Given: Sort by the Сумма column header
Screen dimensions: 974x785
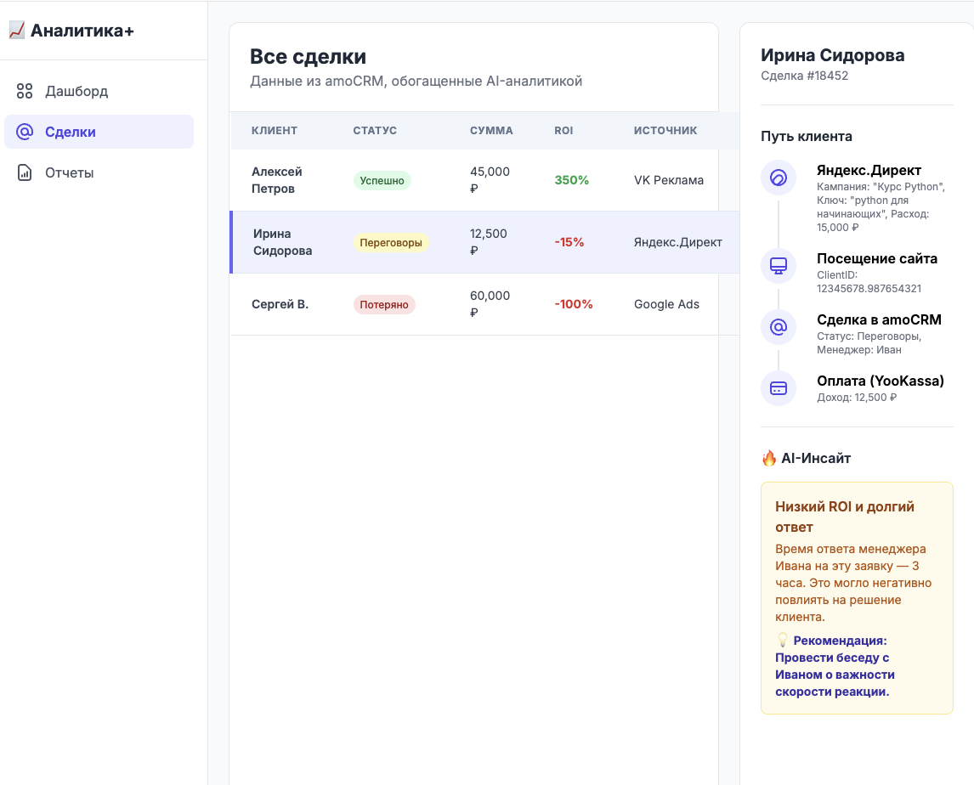Looking at the screenshot, I should (491, 131).
